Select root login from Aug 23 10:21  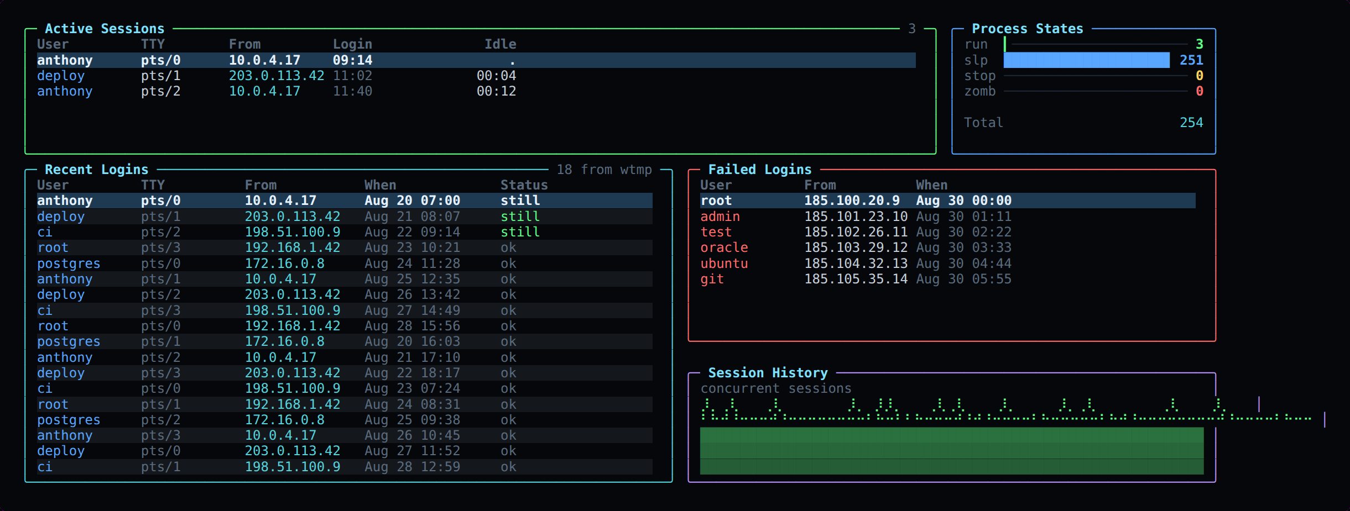345,247
